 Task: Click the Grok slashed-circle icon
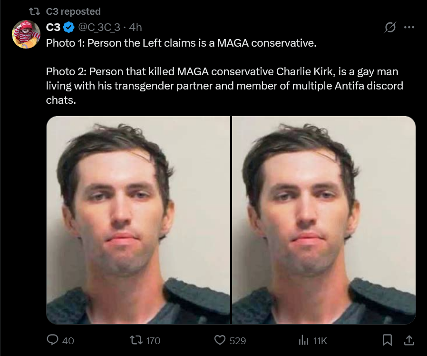click(390, 29)
